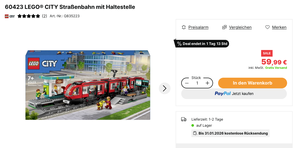
Task: Click the five-star rating icons
Action: 29,16
